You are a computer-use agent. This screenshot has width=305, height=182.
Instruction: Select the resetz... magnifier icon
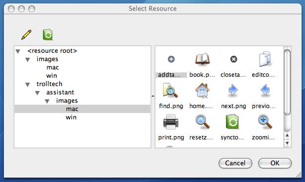pos(203,122)
